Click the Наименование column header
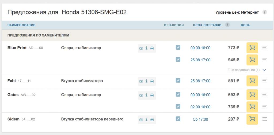 21,25
